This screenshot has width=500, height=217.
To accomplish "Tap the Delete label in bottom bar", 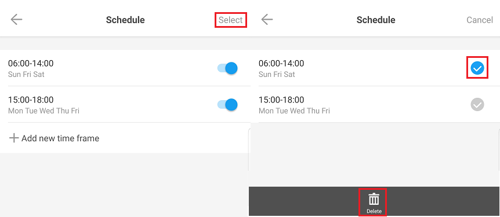I will pyautogui.click(x=374, y=211).
